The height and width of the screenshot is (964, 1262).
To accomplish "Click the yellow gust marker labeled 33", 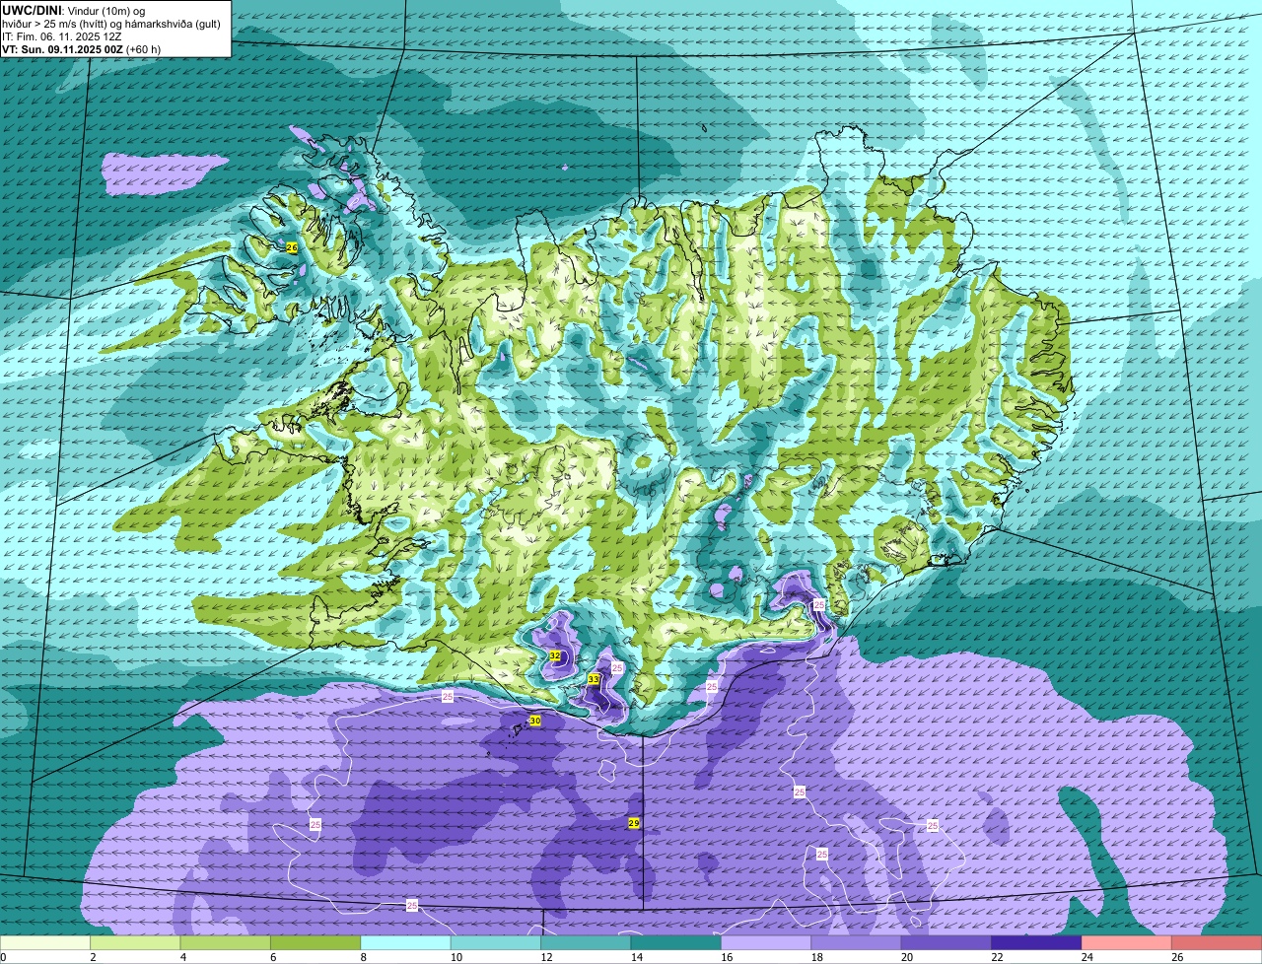I will pos(594,679).
